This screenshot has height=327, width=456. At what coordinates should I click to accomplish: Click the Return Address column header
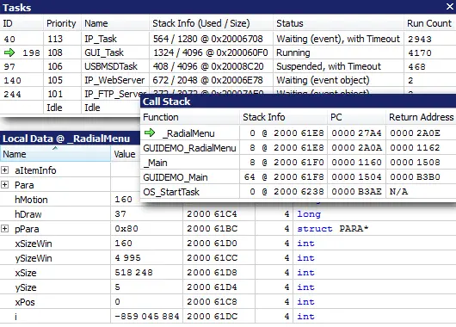click(x=421, y=117)
